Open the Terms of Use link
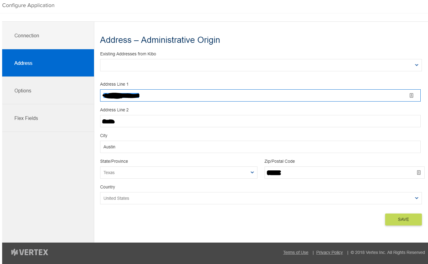The width and height of the screenshot is (428, 264). coord(295,252)
